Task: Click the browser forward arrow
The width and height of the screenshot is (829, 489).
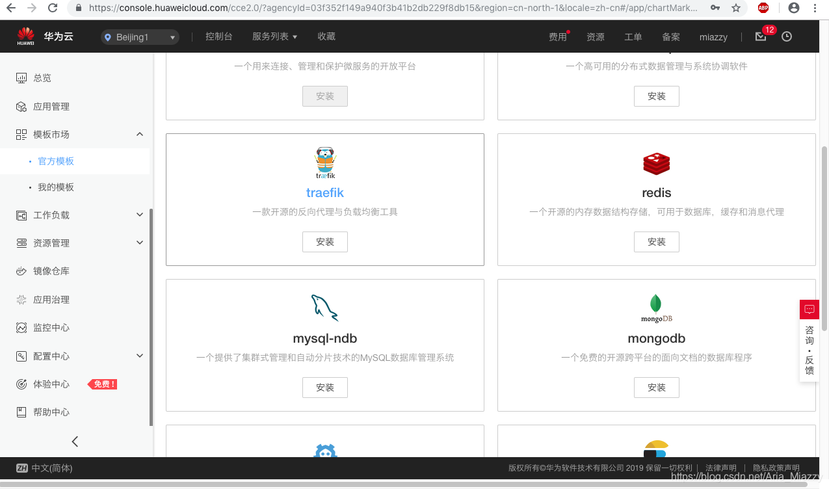Action: point(32,8)
